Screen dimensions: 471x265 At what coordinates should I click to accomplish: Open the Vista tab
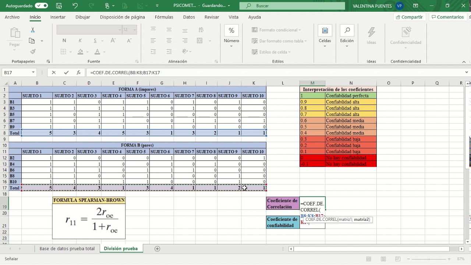pos(233,17)
